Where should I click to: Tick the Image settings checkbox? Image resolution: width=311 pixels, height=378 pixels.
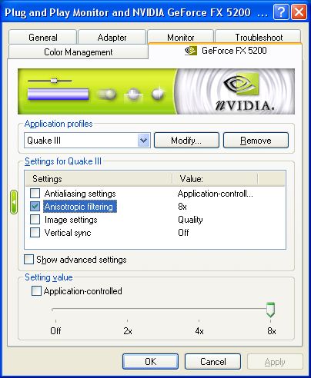pos(35,220)
